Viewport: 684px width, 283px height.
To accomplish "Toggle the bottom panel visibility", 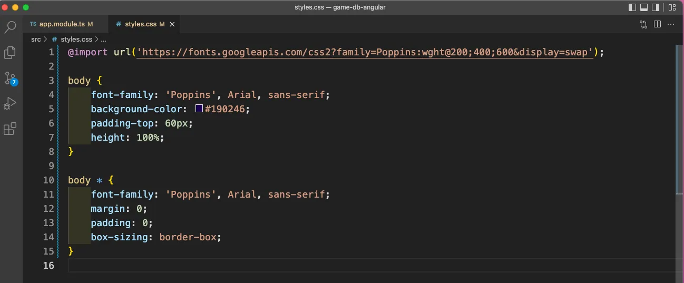I will (x=644, y=7).
